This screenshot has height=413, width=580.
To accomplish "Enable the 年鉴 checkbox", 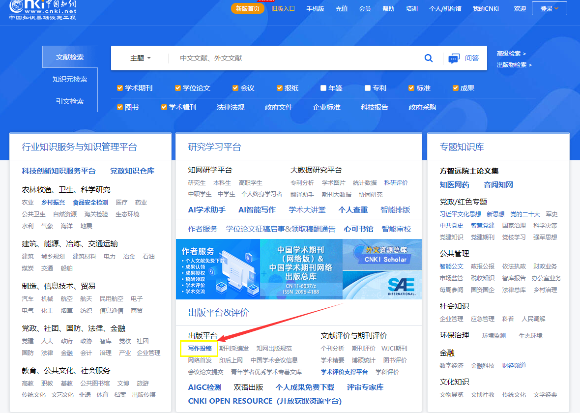I will (323, 88).
